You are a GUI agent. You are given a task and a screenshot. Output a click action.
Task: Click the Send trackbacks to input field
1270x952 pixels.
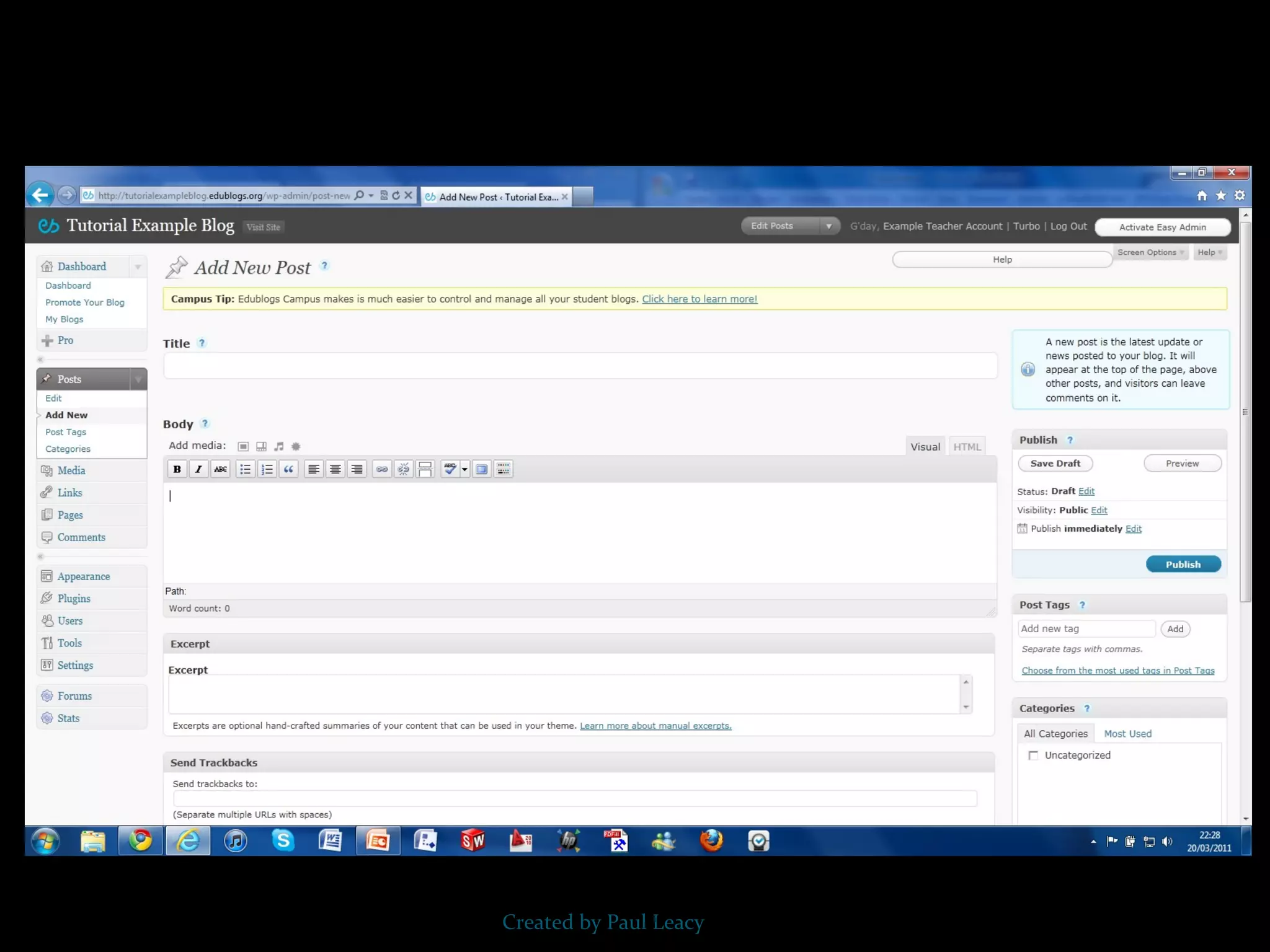(x=575, y=798)
